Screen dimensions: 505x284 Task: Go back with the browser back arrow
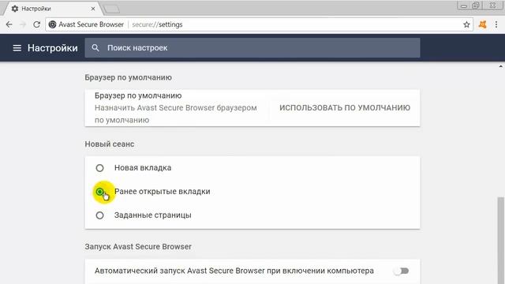click(x=9, y=24)
